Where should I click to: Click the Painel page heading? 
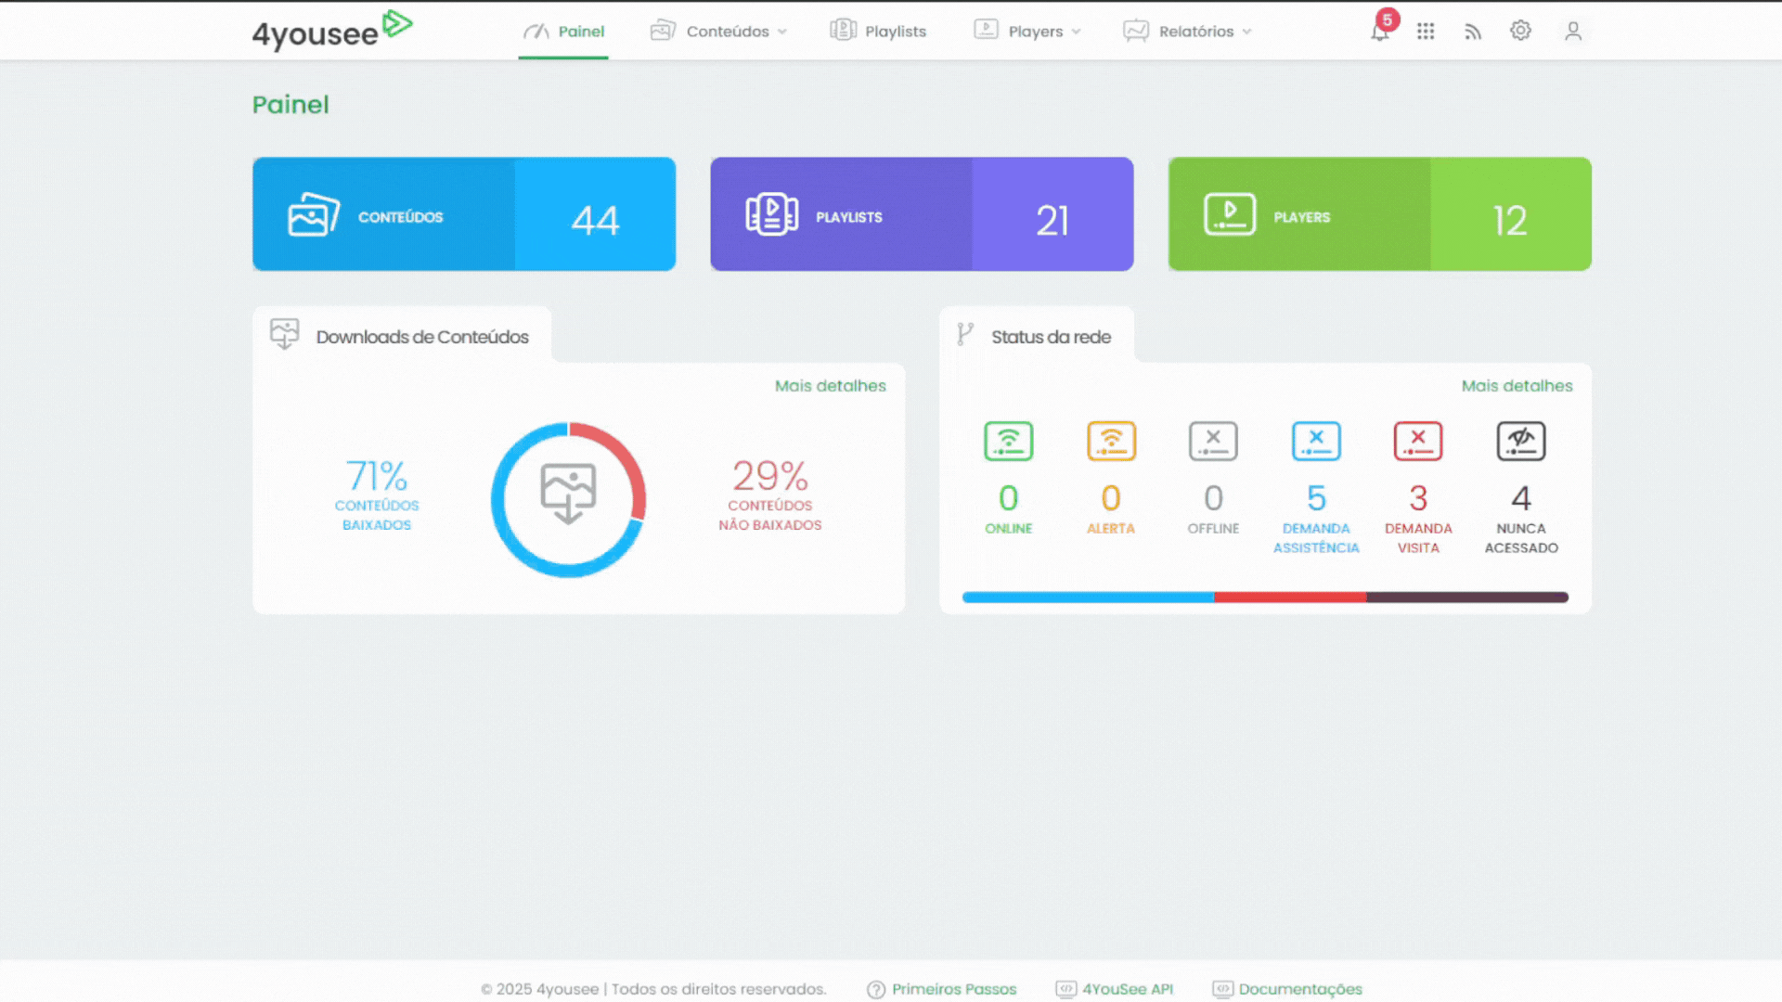click(291, 105)
